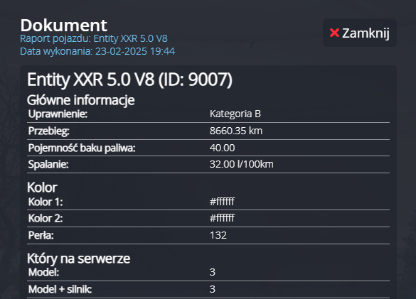Select the Uprawnienie row label
The image size is (416, 299).
click(x=58, y=114)
